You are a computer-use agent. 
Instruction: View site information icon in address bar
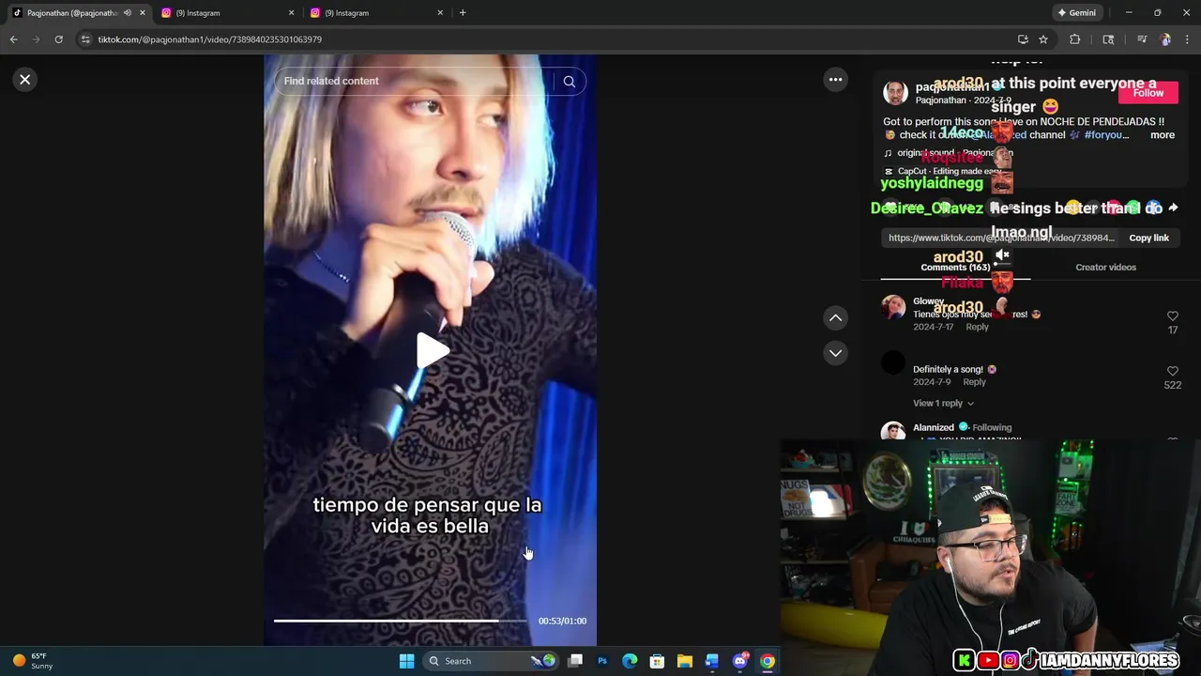85,39
